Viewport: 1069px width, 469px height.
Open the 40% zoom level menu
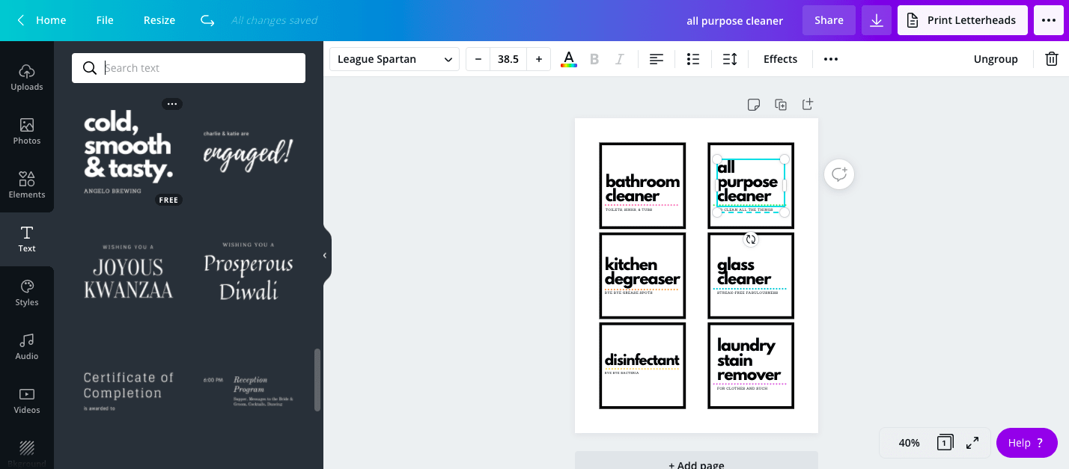click(x=909, y=443)
